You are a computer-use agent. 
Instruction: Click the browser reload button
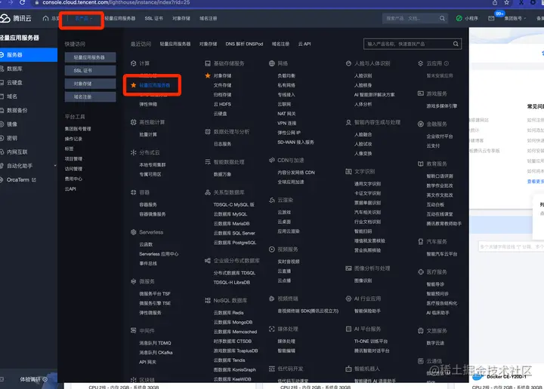(x=22, y=2)
